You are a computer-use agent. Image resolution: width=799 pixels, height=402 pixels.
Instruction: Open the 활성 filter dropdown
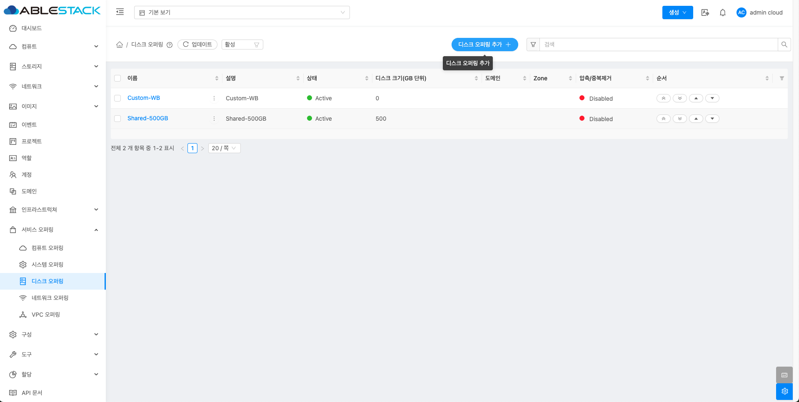(x=242, y=45)
